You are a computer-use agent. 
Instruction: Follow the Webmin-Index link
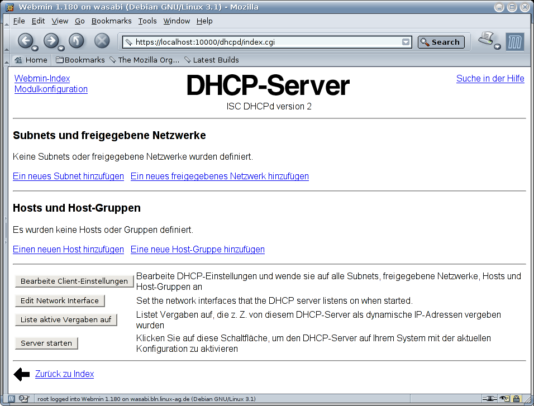click(x=42, y=78)
